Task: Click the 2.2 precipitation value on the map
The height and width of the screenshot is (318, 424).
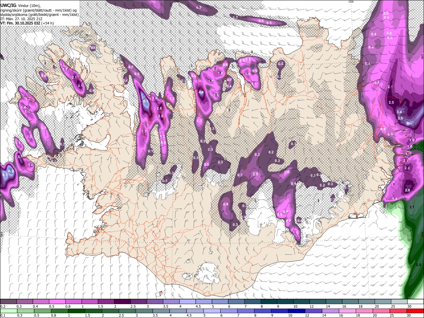Action: pyautogui.click(x=407, y=168)
